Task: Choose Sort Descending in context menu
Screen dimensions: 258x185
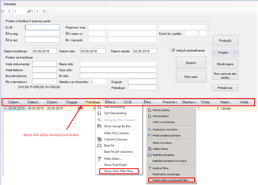Action: point(115,113)
